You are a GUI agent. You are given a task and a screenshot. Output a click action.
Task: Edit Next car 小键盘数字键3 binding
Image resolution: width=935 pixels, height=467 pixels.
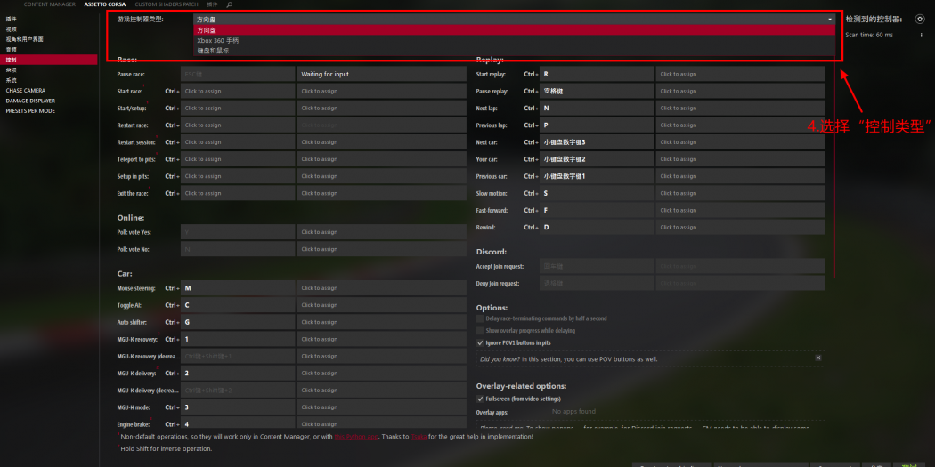597,141
